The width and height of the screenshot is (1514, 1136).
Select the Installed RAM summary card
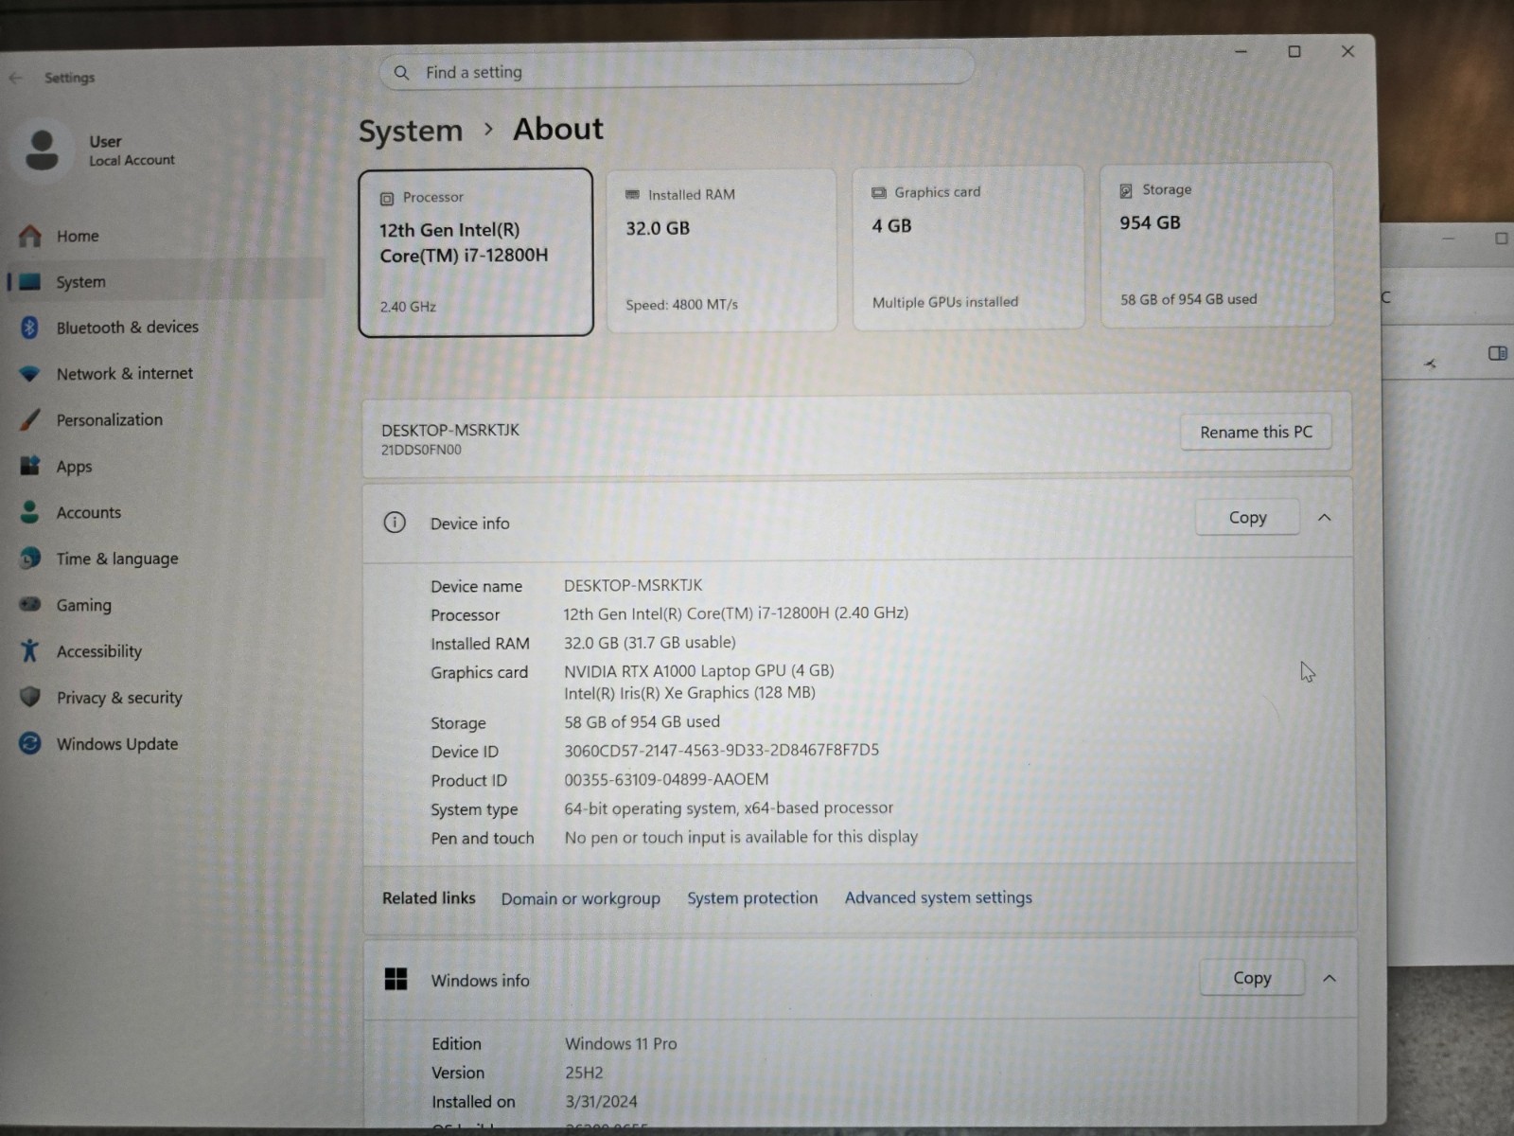pyautogui.click(x=721, y=250)
